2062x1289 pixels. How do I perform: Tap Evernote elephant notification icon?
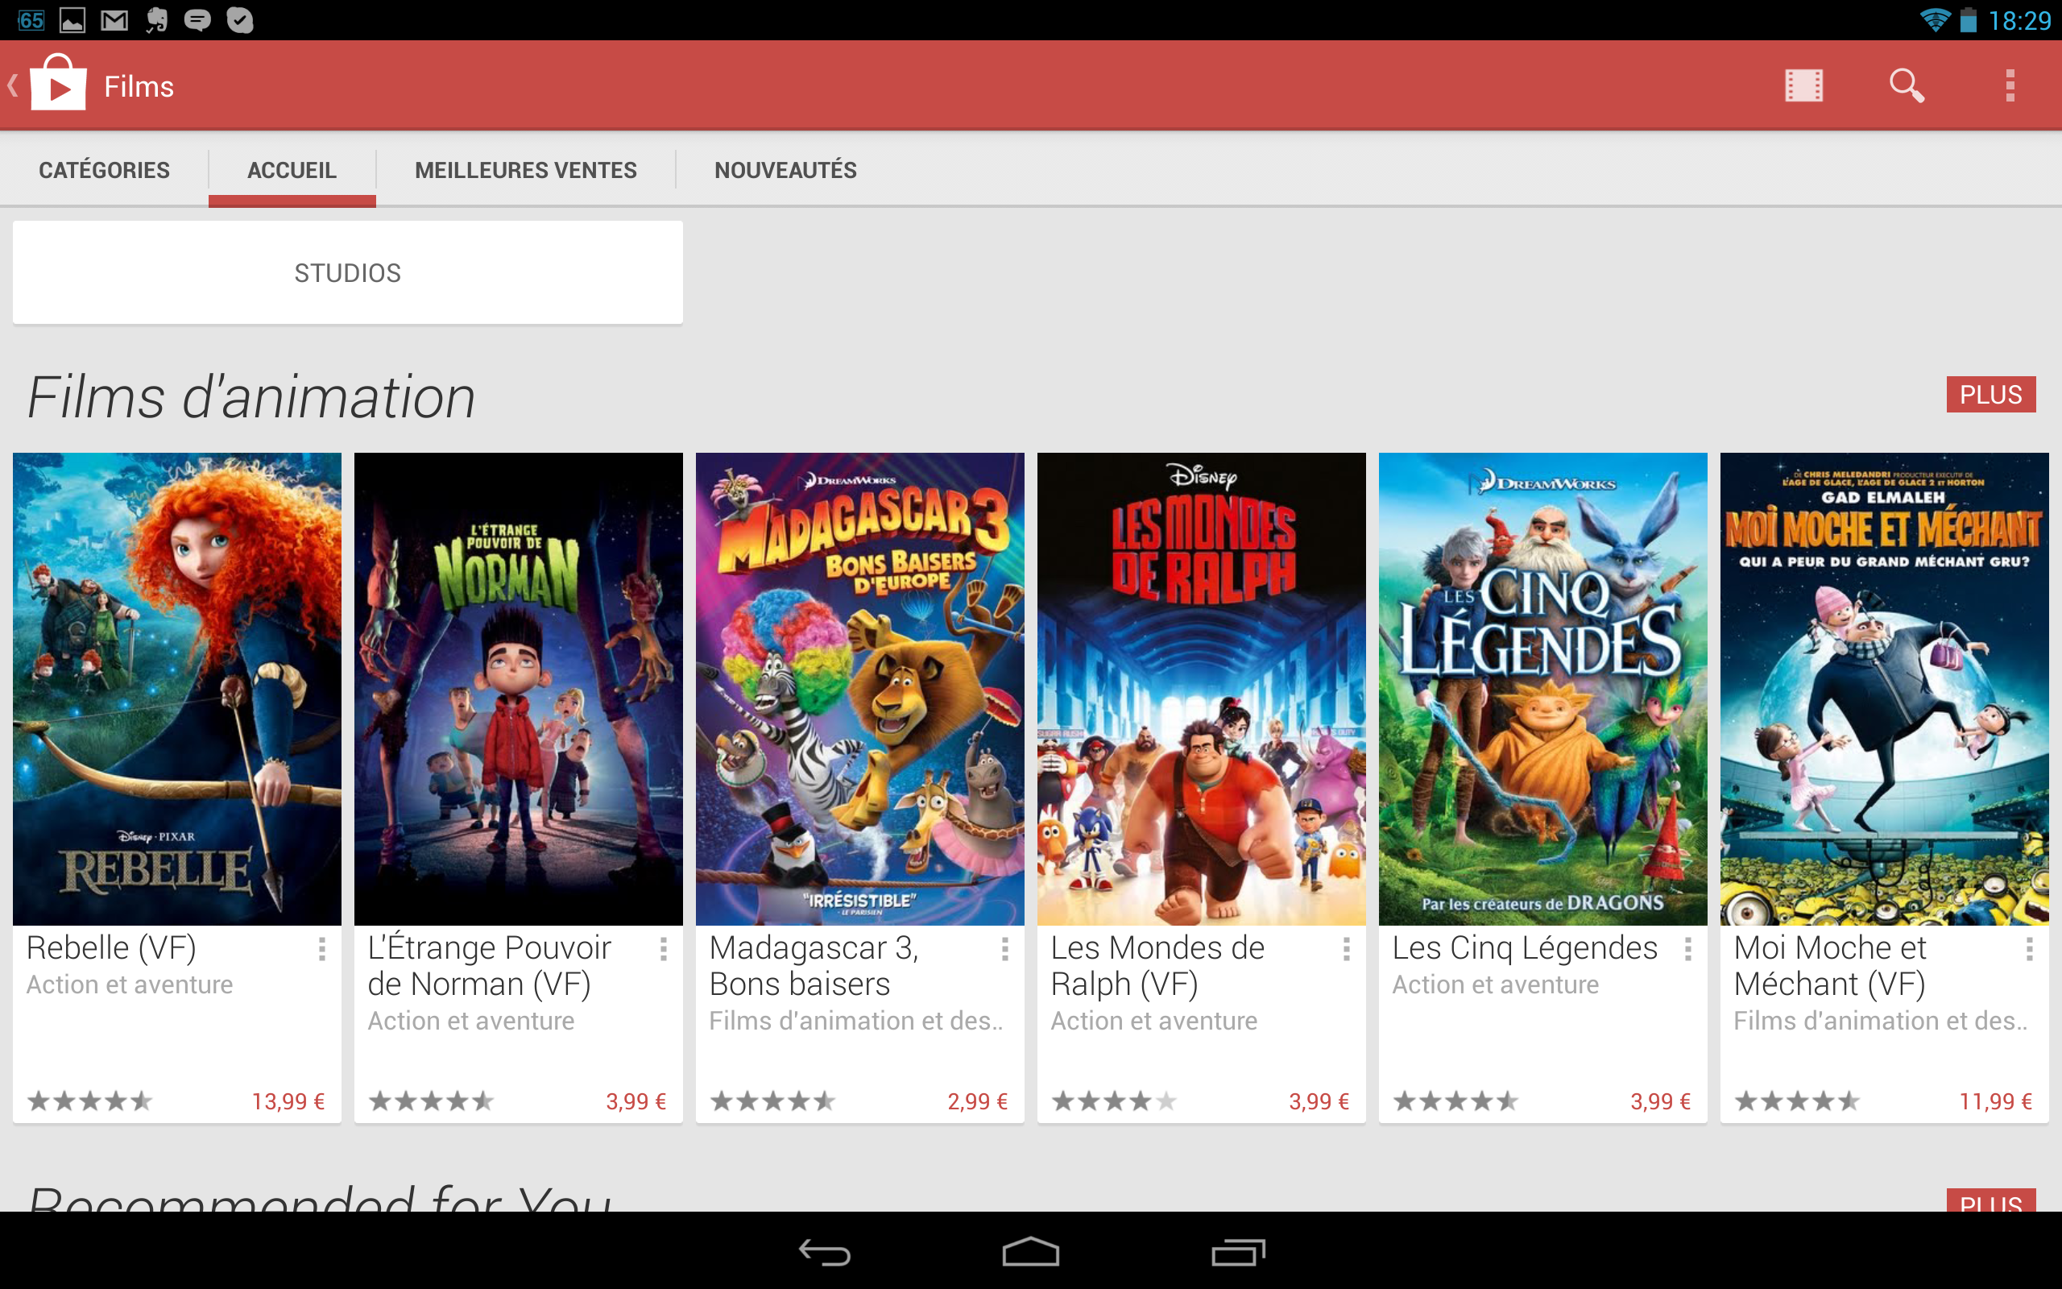157,19
